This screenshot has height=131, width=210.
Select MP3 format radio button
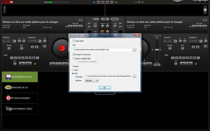tap(73, 74)
